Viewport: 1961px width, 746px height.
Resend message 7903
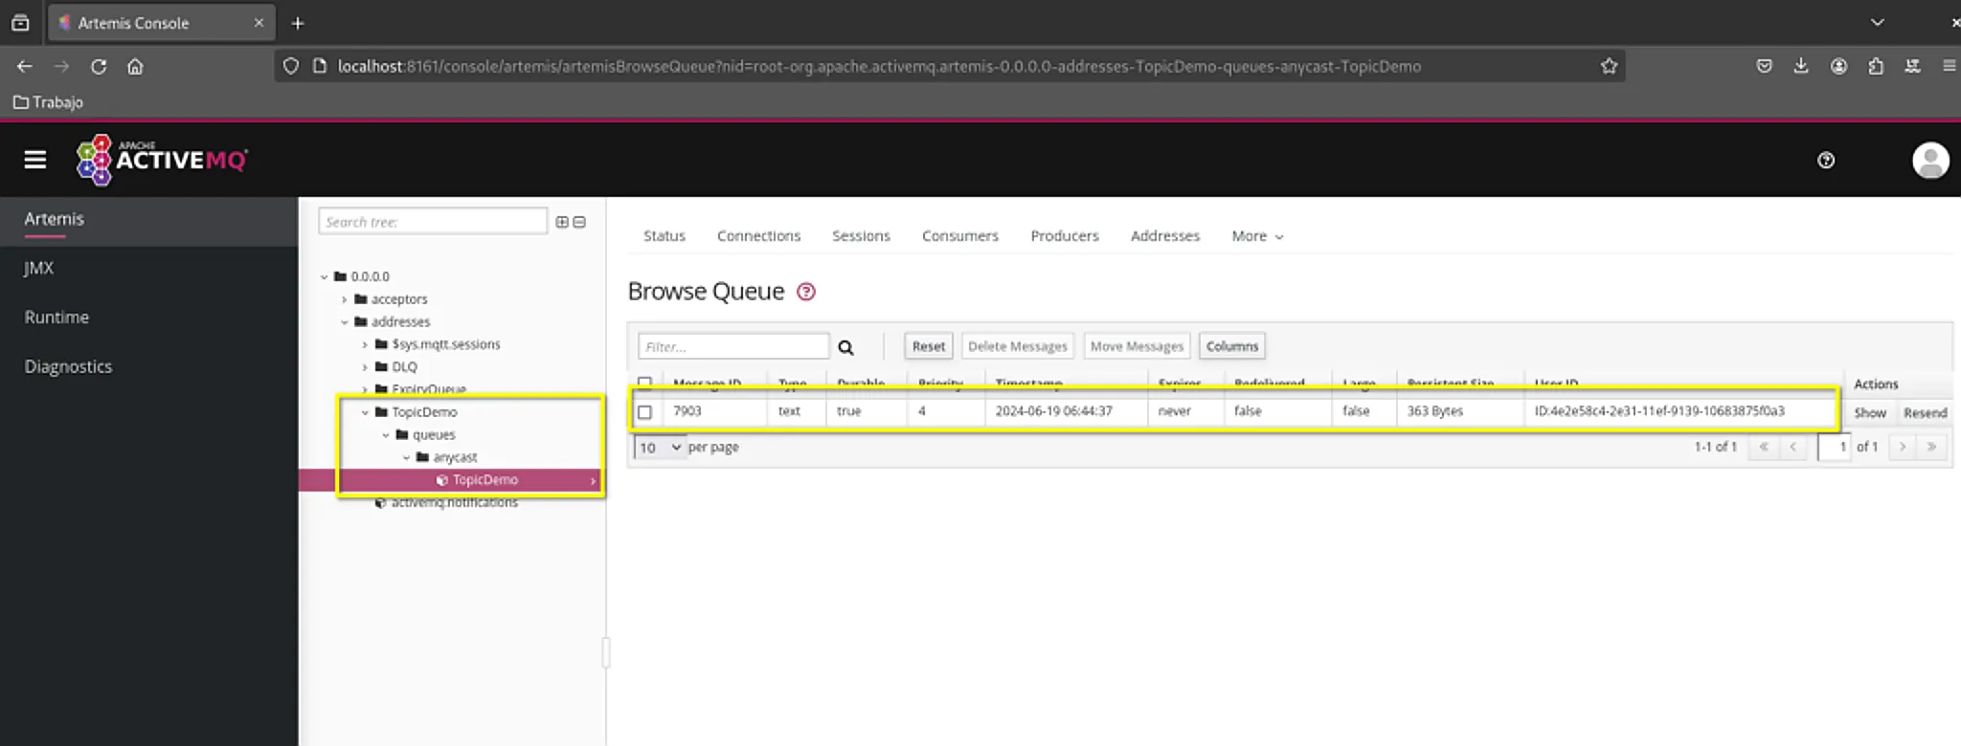1925,413
